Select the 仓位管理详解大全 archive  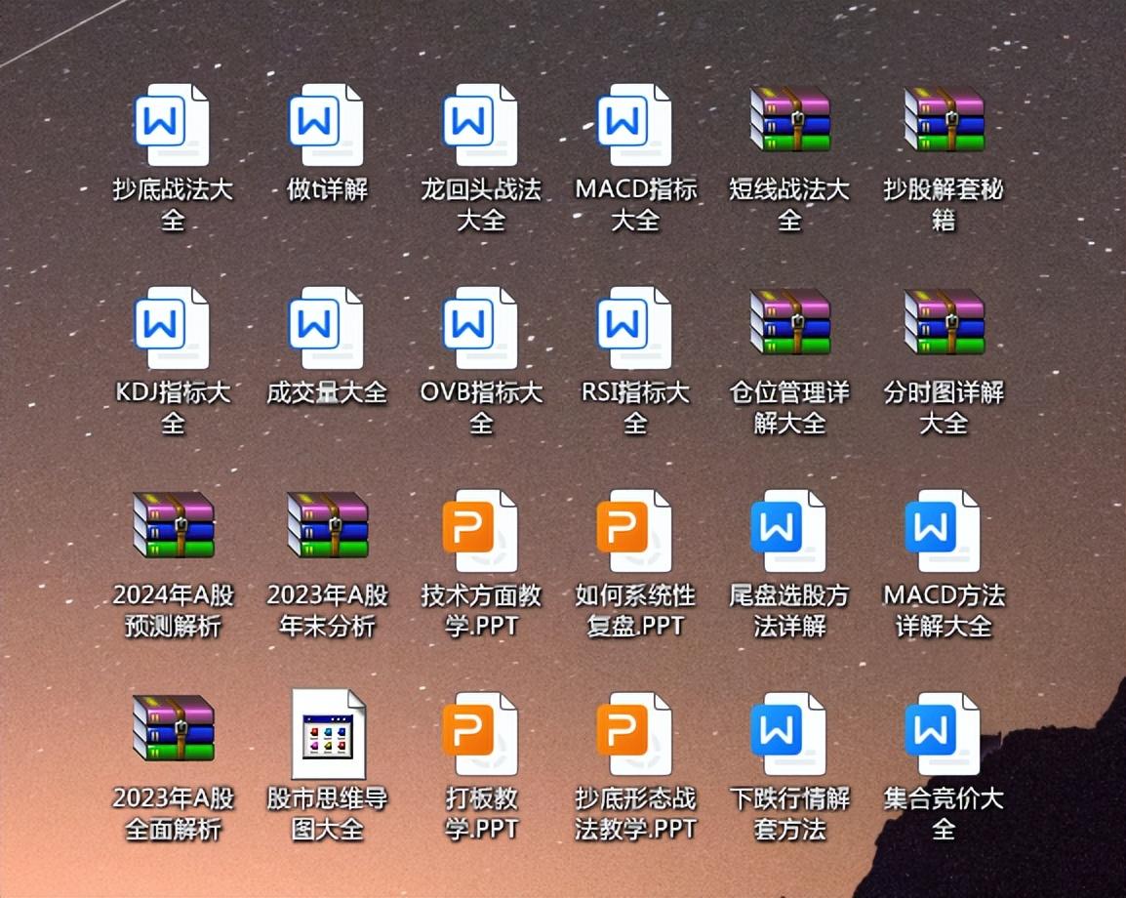coord(789,322)
